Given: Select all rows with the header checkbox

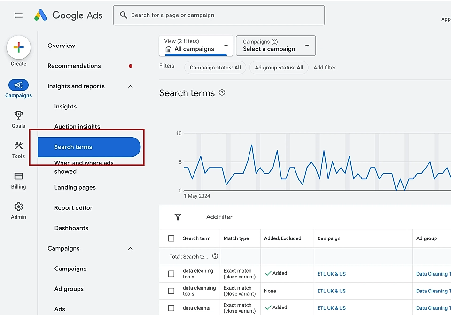Looking at the screenshot, I should point(171,238).
